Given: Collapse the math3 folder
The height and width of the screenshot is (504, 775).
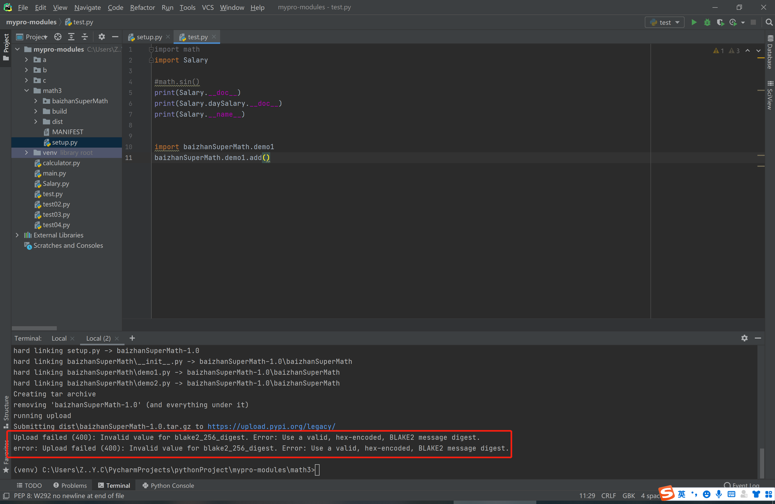Looking at the screenshot, I should pos(27,91).
